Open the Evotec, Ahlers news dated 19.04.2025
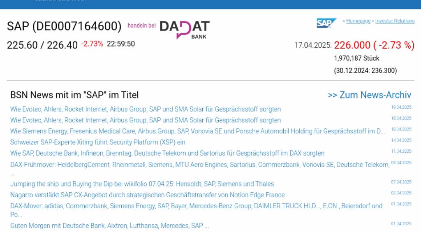Screen dimensions: 421x233 146,109
